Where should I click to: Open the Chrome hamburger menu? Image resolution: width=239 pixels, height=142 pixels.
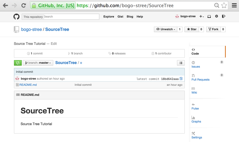click(x=234, y=6)
